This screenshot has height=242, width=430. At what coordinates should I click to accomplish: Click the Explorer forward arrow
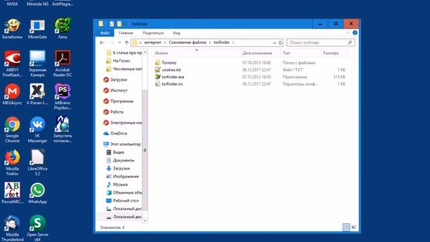pyautogui.click(x=112, y=43)
